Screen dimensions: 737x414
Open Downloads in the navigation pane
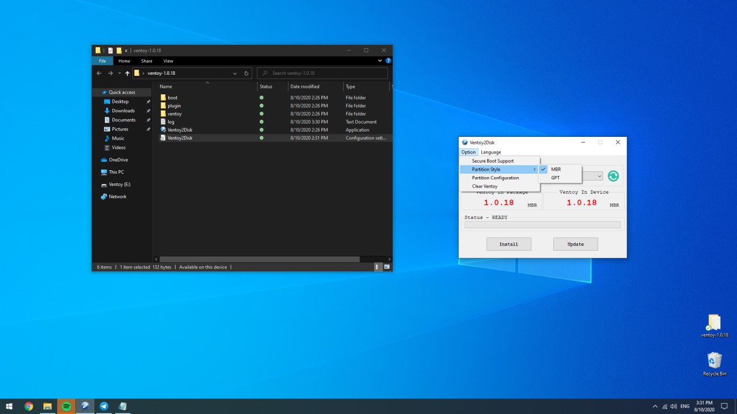(123, 110)
